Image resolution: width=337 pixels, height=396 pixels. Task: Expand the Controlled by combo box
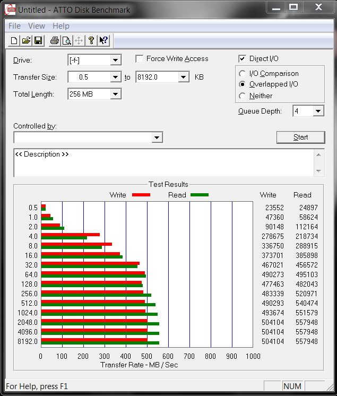tap(157, 138)
